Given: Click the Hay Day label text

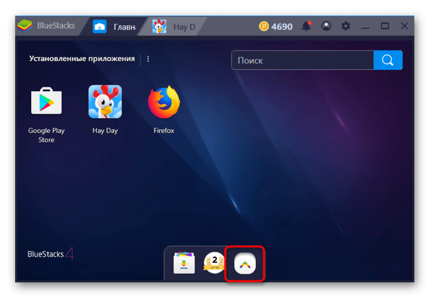Looking at the screenshot, I should click(105, 130).
